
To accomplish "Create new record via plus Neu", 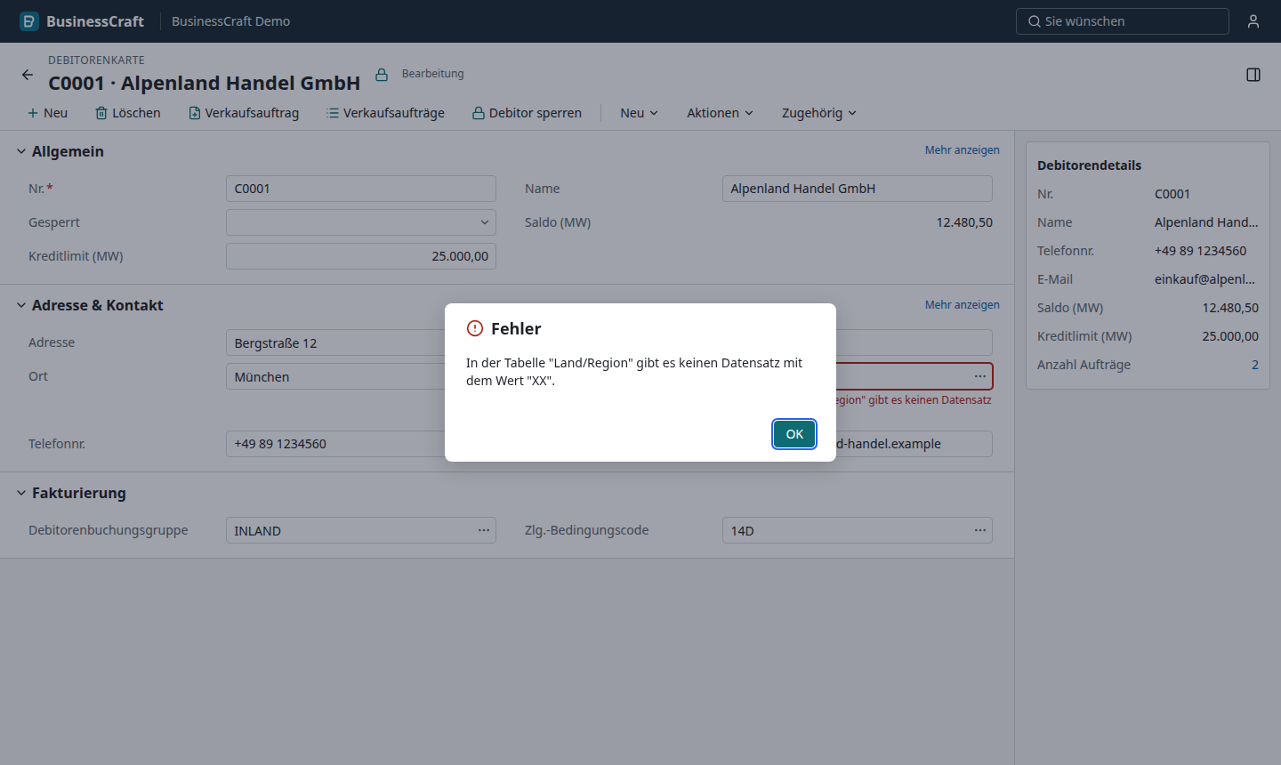I will click(47, 113).
